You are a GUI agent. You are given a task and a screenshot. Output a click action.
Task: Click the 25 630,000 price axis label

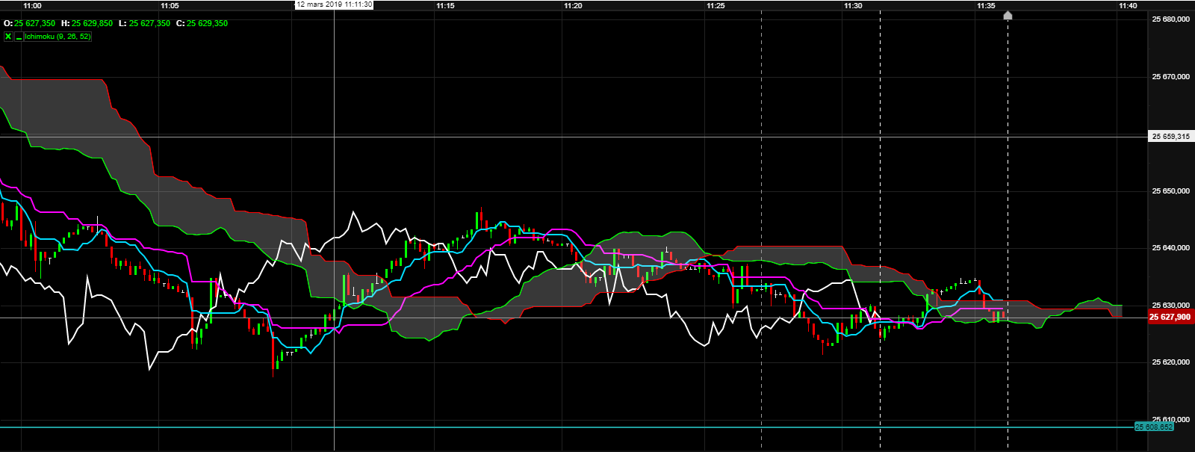click(x=1170, y=306)
